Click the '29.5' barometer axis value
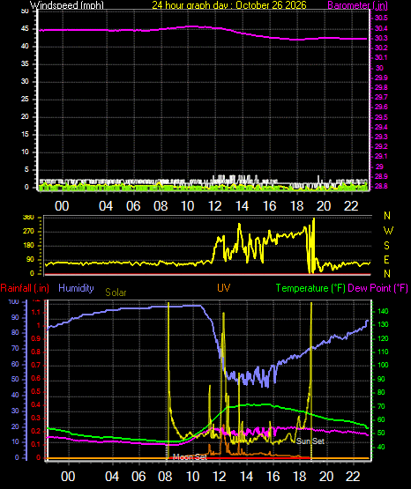 (x=381, y=117)
